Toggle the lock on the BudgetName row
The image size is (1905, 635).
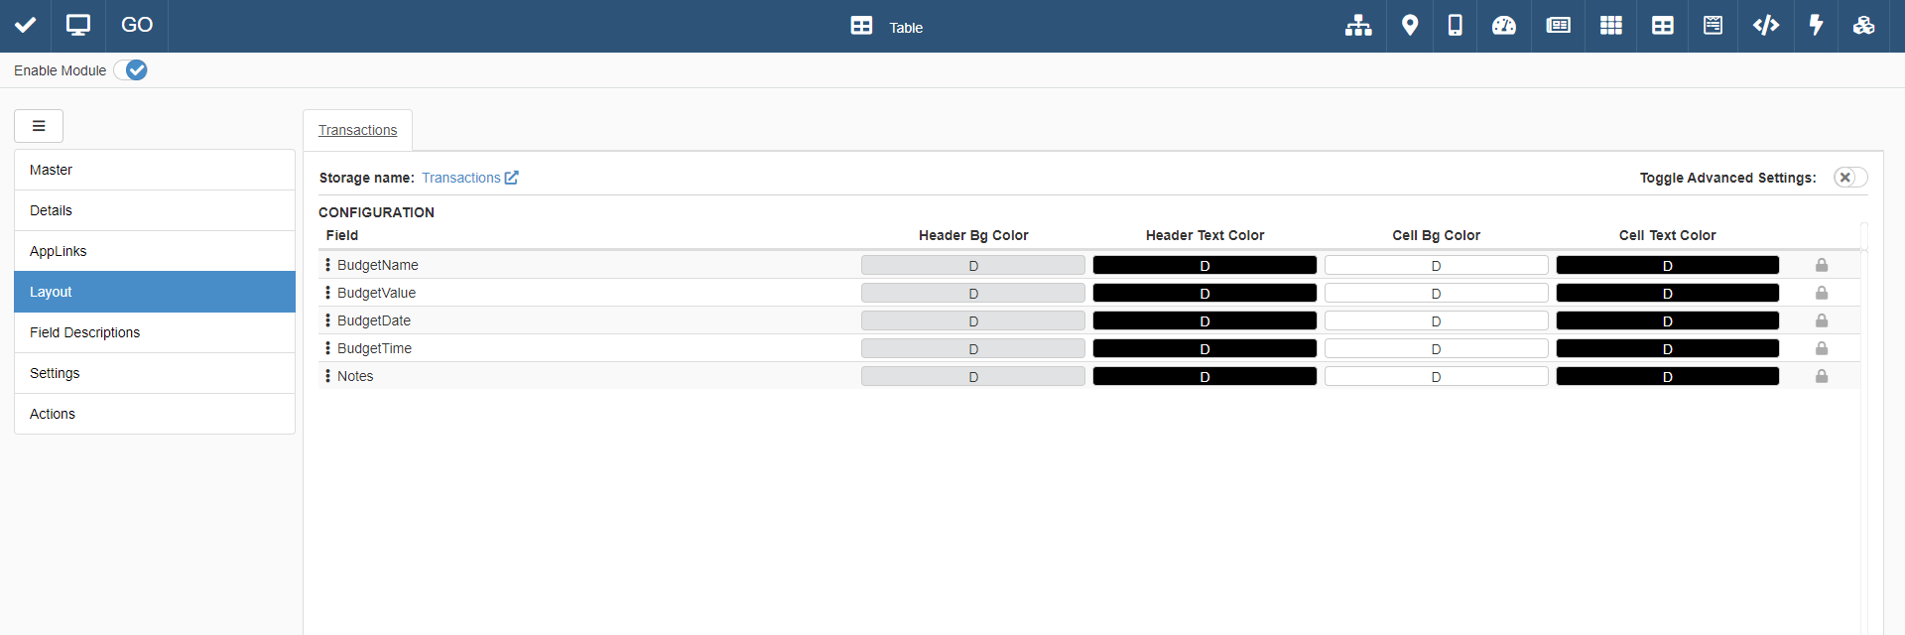1822,265
